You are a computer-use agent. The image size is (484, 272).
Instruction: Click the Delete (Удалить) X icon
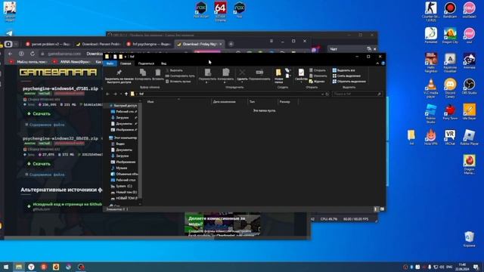[x=242, y=73]
